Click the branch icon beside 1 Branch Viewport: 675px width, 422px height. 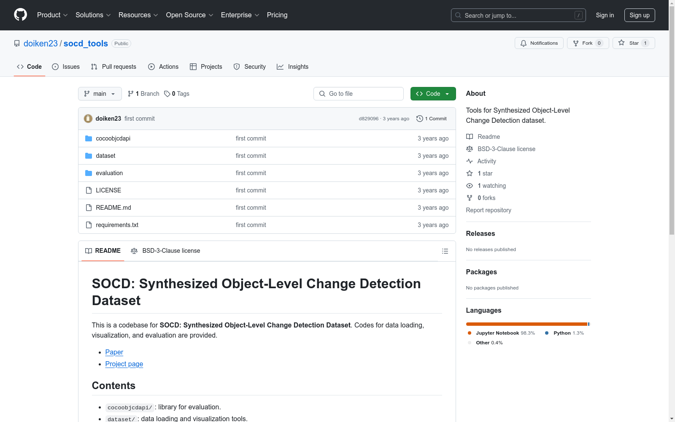[131, 94]
